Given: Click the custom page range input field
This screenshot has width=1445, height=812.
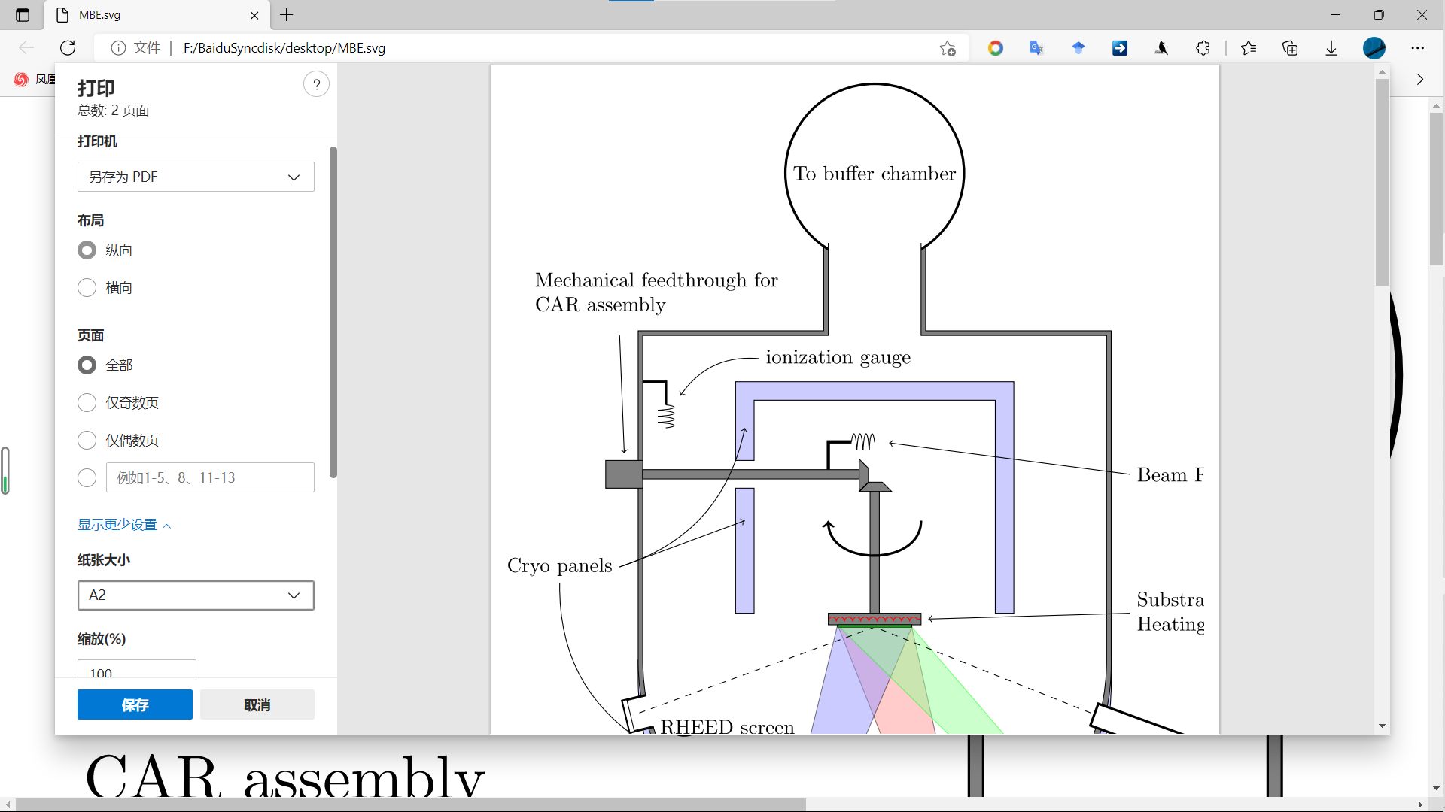Looking at the screenshot, I should click(x=210, y=478).
